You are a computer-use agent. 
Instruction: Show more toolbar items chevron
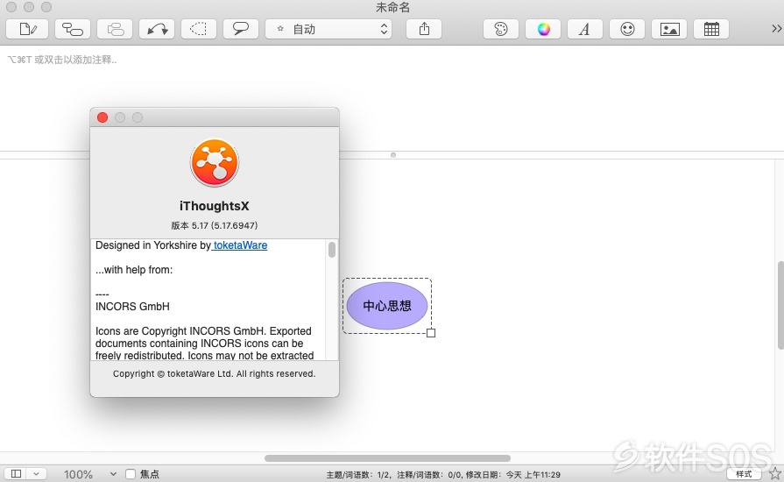point(776,29)
